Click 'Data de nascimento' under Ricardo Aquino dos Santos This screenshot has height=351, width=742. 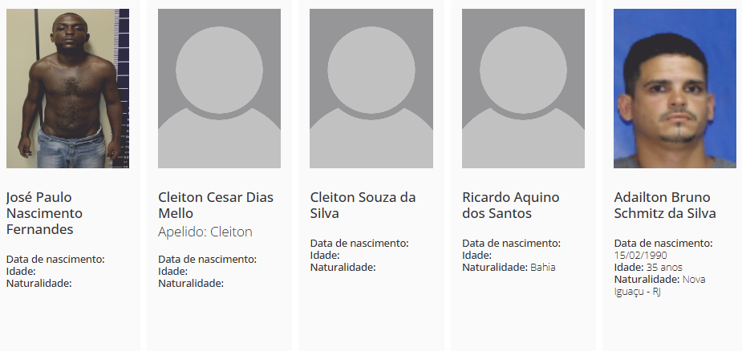511,243
